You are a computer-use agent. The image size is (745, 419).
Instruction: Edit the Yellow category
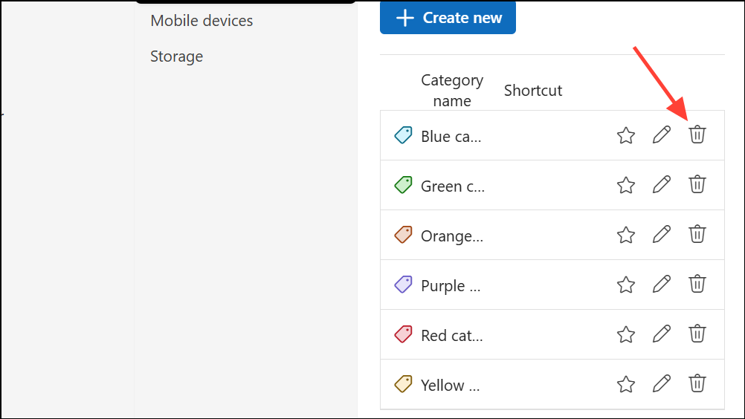pos(661,384)
